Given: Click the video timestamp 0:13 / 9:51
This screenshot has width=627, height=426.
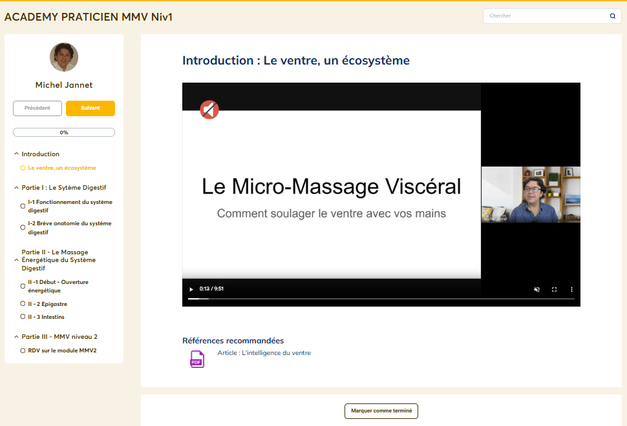Looking at the screenshot, I should click(x=211, y=289).
